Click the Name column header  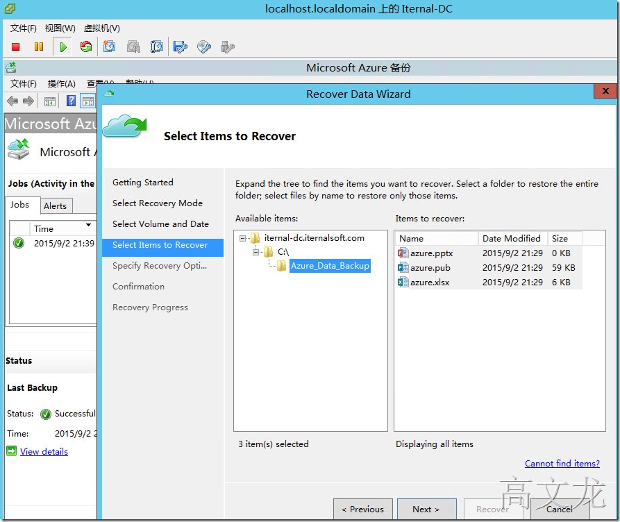[437, 239]
